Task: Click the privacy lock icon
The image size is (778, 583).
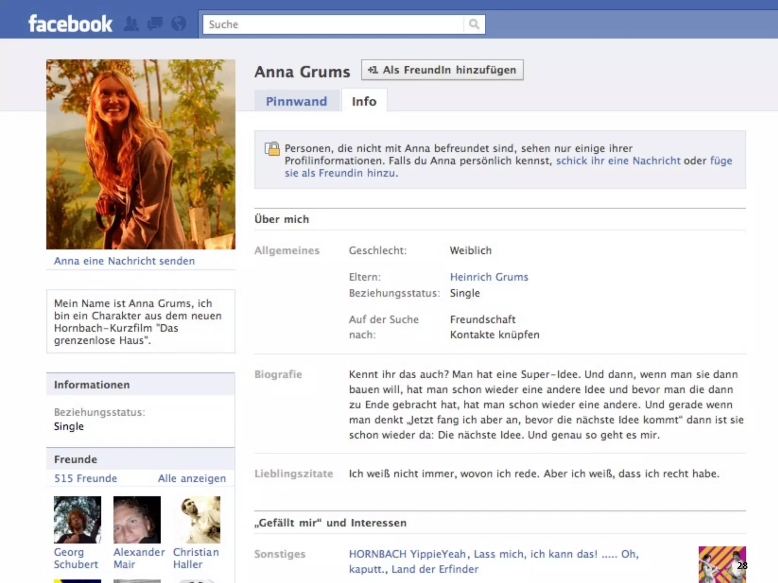Action: pyautogui.click(x=272, y=149)
